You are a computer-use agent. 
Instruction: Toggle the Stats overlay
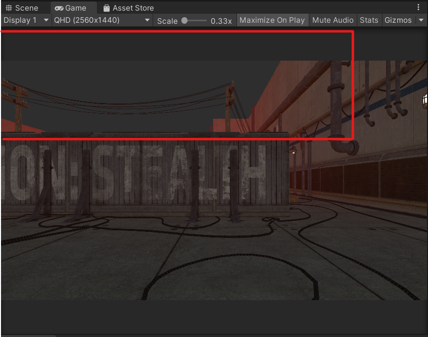[369, 20]
